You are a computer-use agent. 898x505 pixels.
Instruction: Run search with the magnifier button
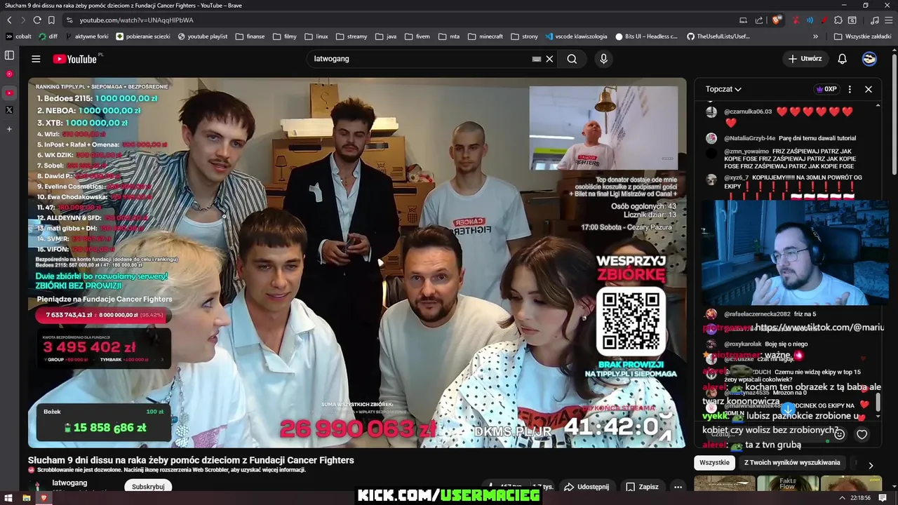point(572,59)
